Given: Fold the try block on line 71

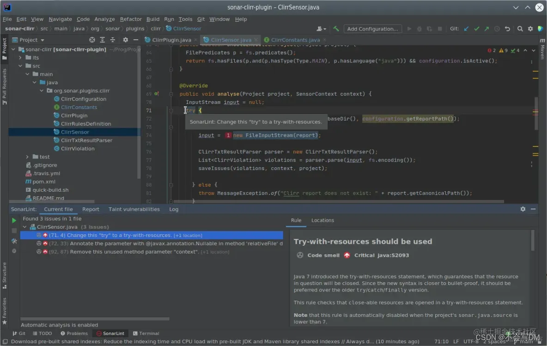Looking at the screenshot, I should [x=171, y=110].
